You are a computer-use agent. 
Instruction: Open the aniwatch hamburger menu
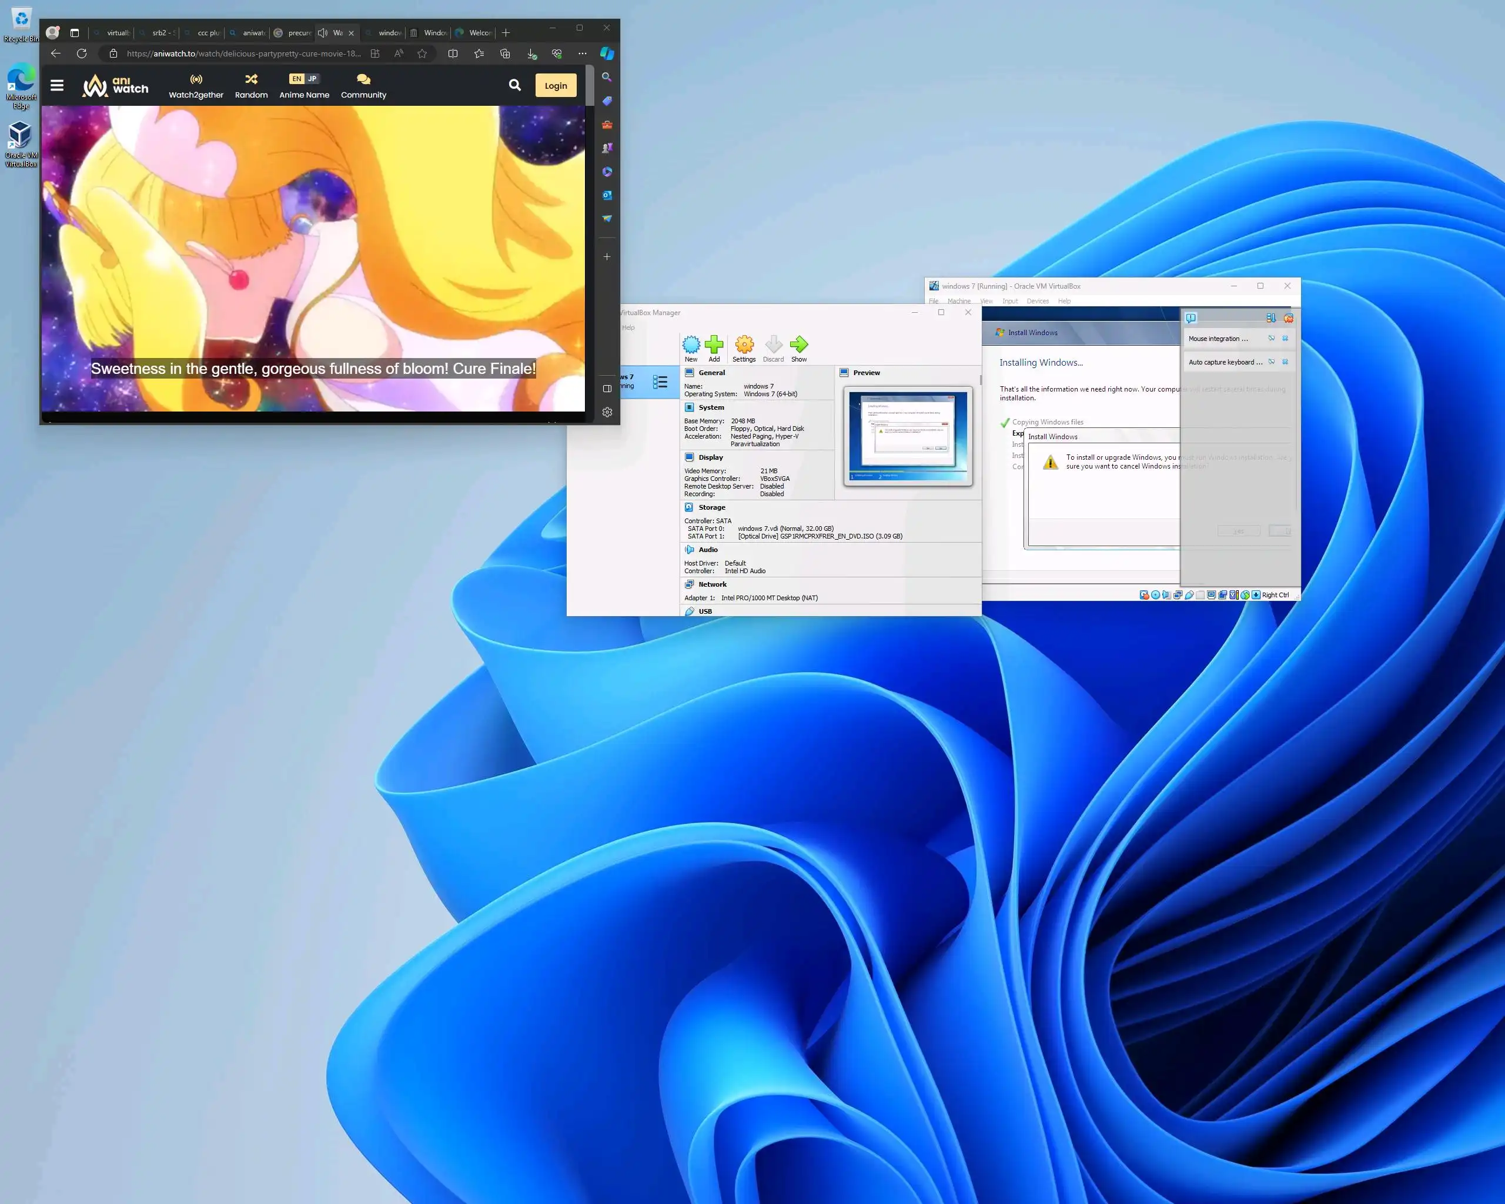coord(57,85)
